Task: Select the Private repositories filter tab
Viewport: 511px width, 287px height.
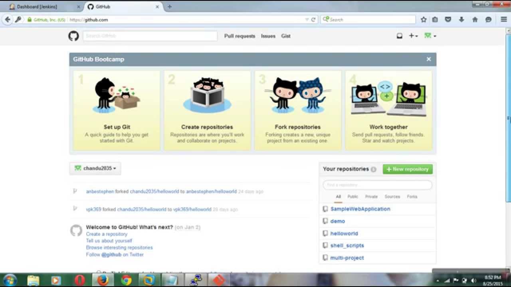Action: [x=371, y=197]
